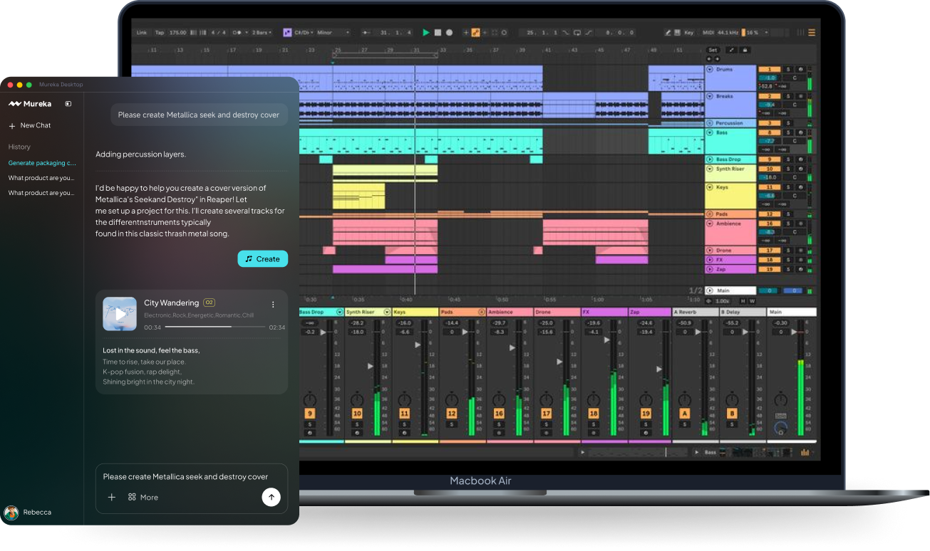Screen dimensions: 930x551
Task: Click the Ambience track fold icon
Action: 710,224
